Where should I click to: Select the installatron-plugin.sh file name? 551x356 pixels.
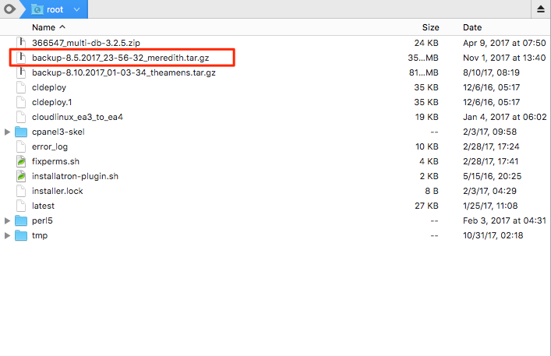pos(75,176)
